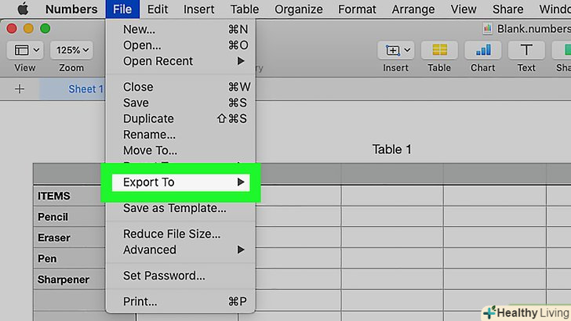Open the Zoom 125% dropdown
This screenshot has height=321, width=571.
click(71, 50)
